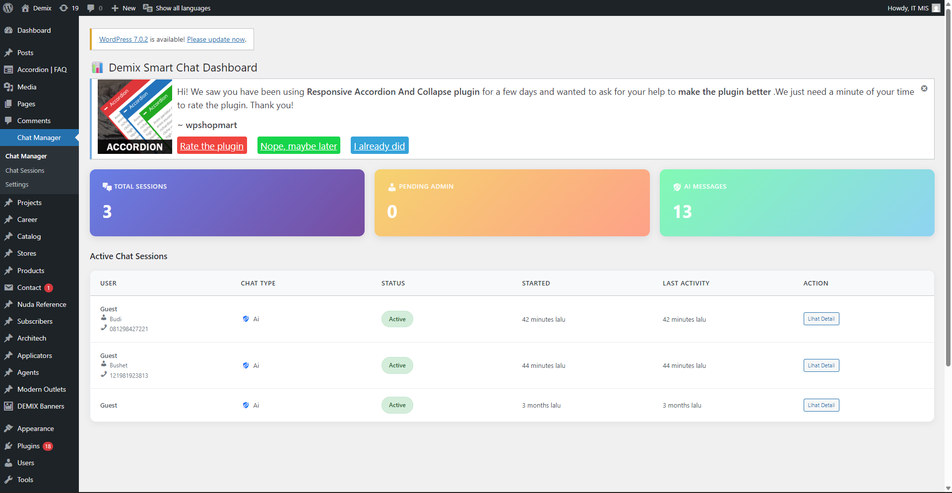Open the Career menu item
Viewport: 952px width, 493px height.
point(39,219)
